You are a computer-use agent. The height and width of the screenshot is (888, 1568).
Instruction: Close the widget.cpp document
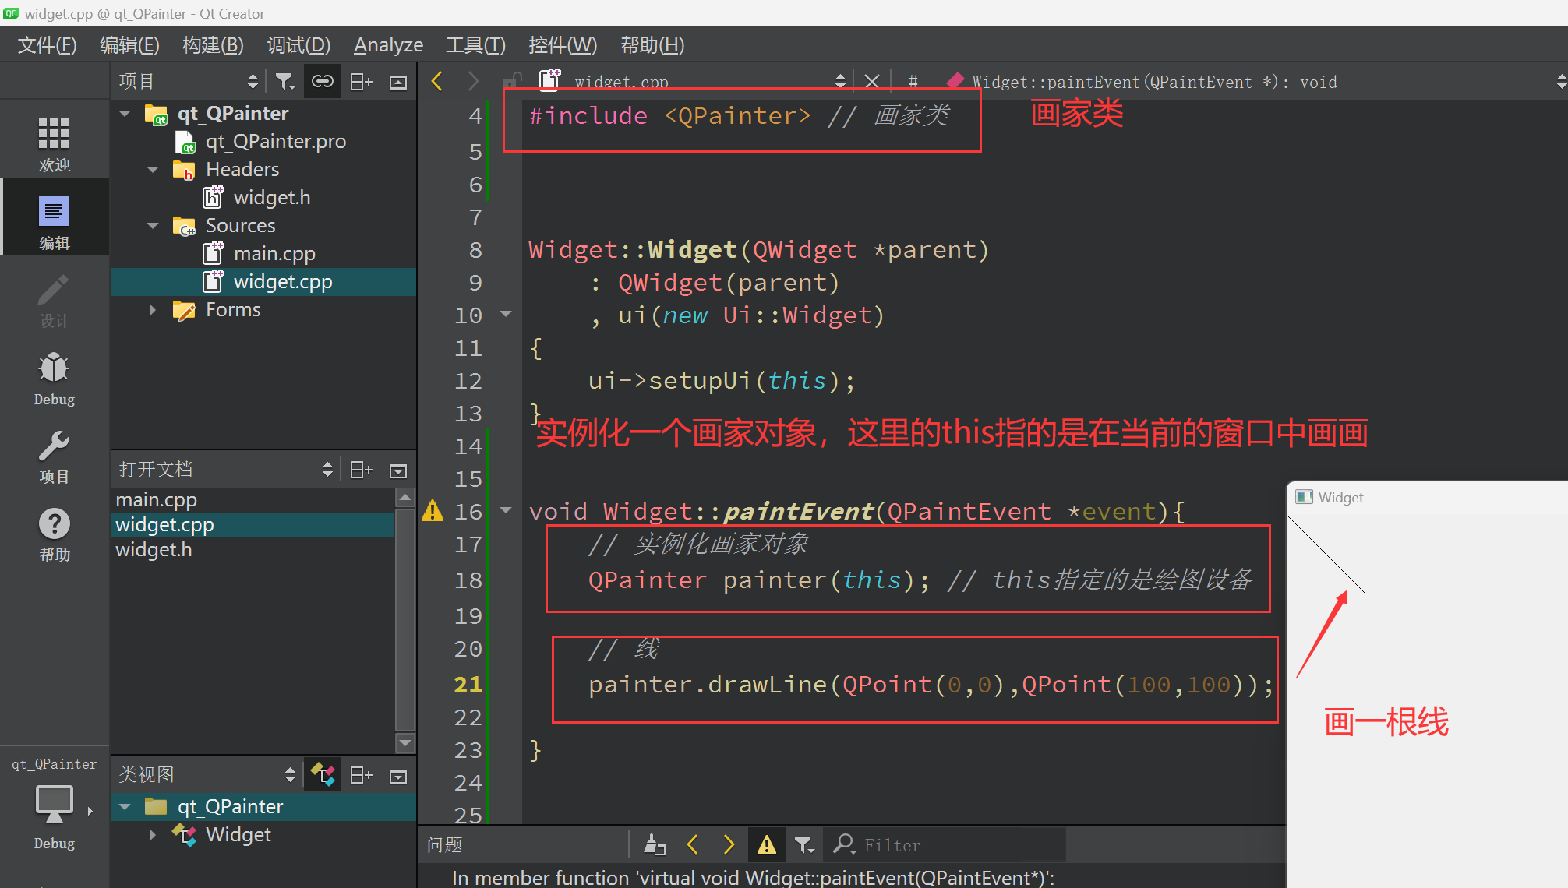(872, 81)
